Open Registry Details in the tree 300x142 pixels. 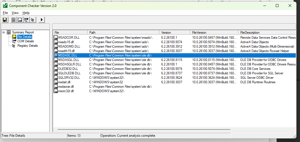[28, 46]
